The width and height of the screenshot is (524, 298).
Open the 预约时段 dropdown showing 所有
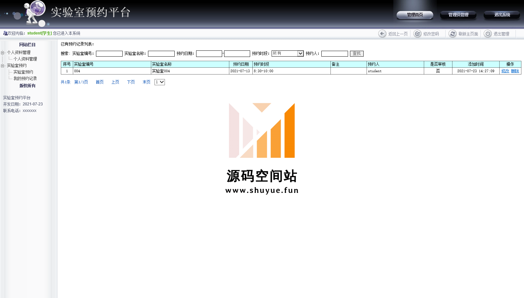[x=288, y=53]
